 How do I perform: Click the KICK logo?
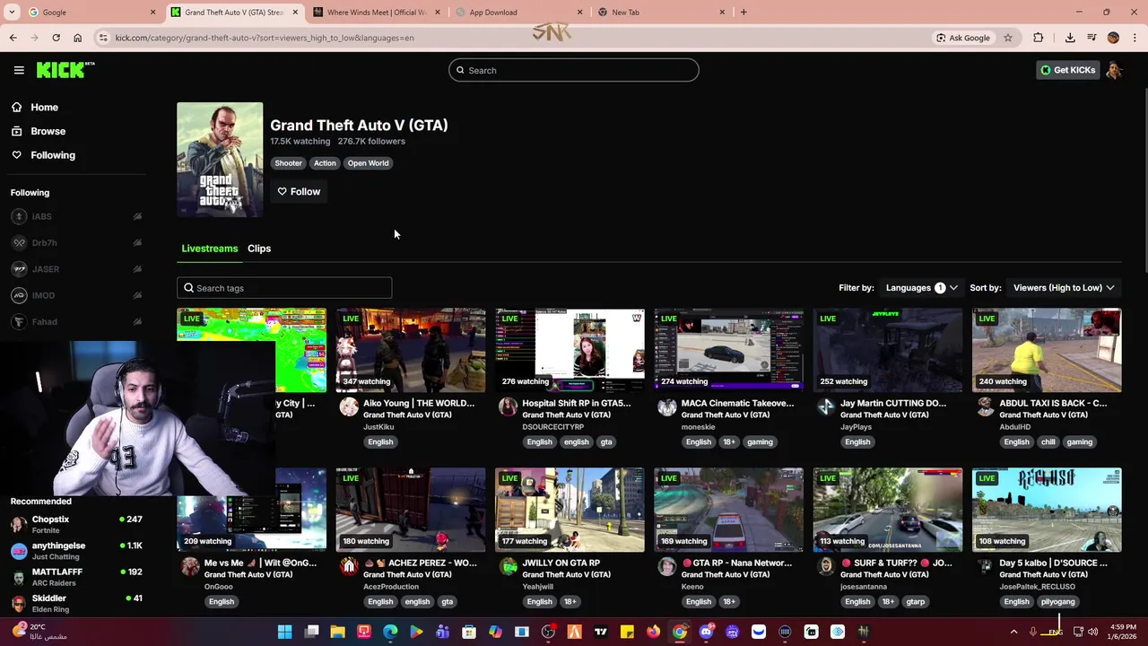point(65,70)
